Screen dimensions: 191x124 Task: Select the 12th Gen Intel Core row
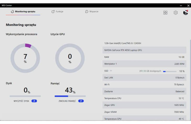click(144, 43)
